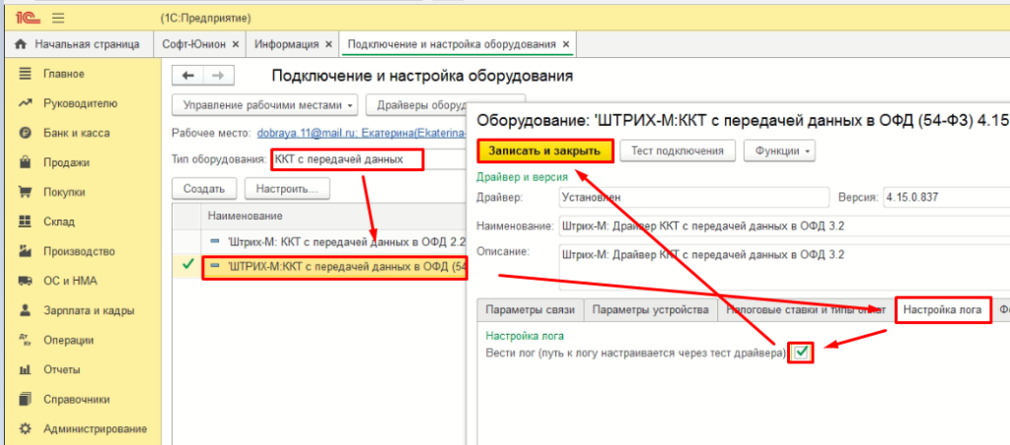Click the green checkmark beside ШТРИХ-М:ККТ row

click(188, 264)
